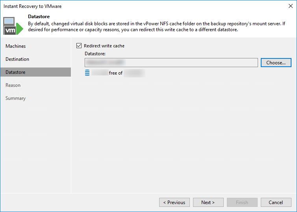Viewport: 297px width, 212px height.
Task: Click the "Datastore:" field label
Action: 95,54
